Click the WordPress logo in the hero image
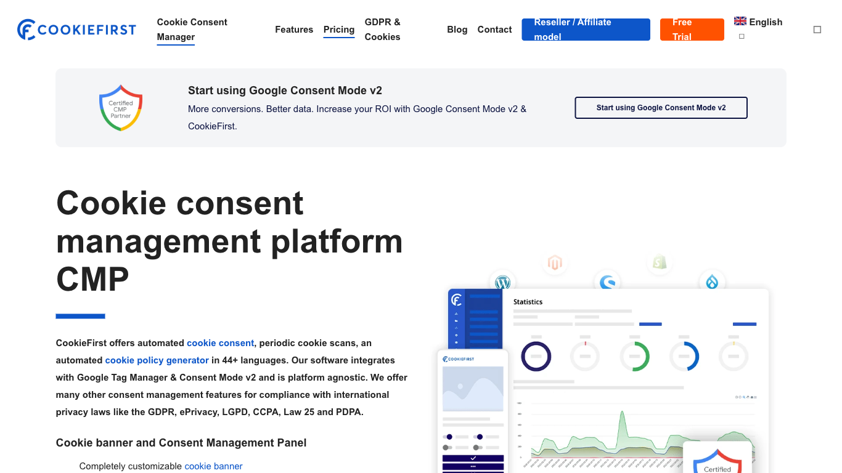Screen dimensions: 842x473 503,283
